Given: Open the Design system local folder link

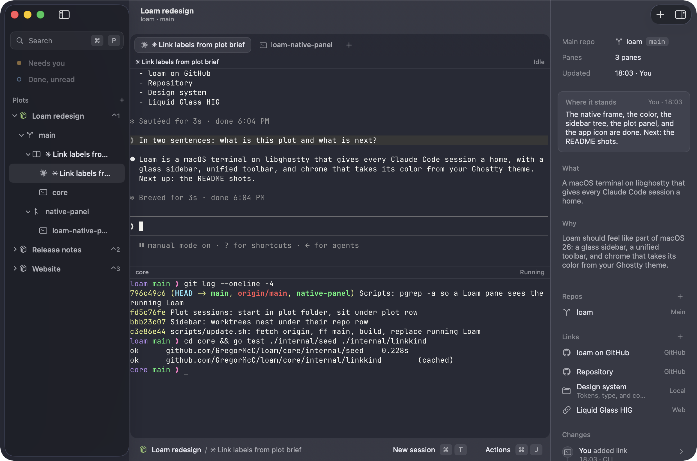Looking at the screenshot, I should coord(624,391).
